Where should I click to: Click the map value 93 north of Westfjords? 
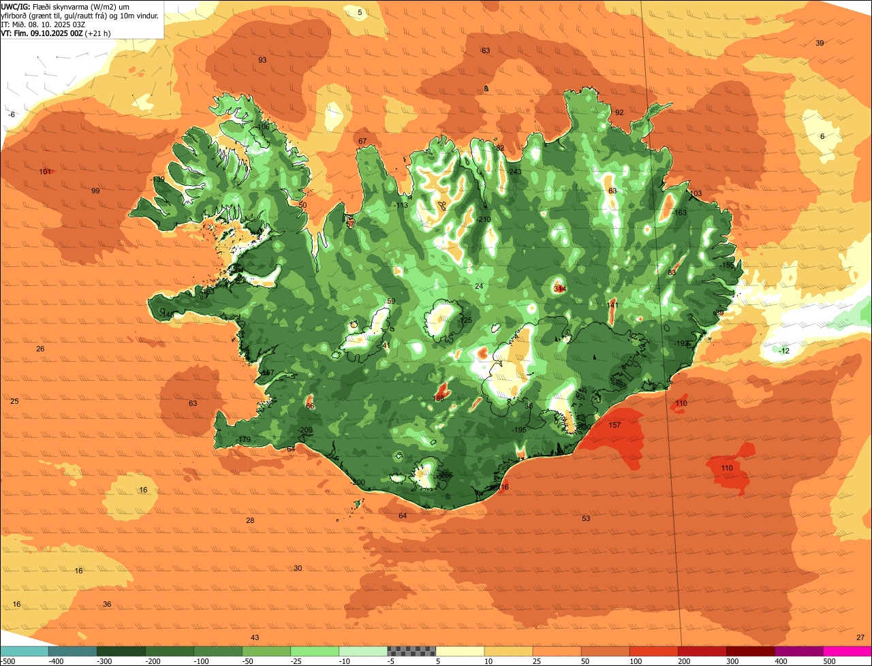click(x=262, y=60)
